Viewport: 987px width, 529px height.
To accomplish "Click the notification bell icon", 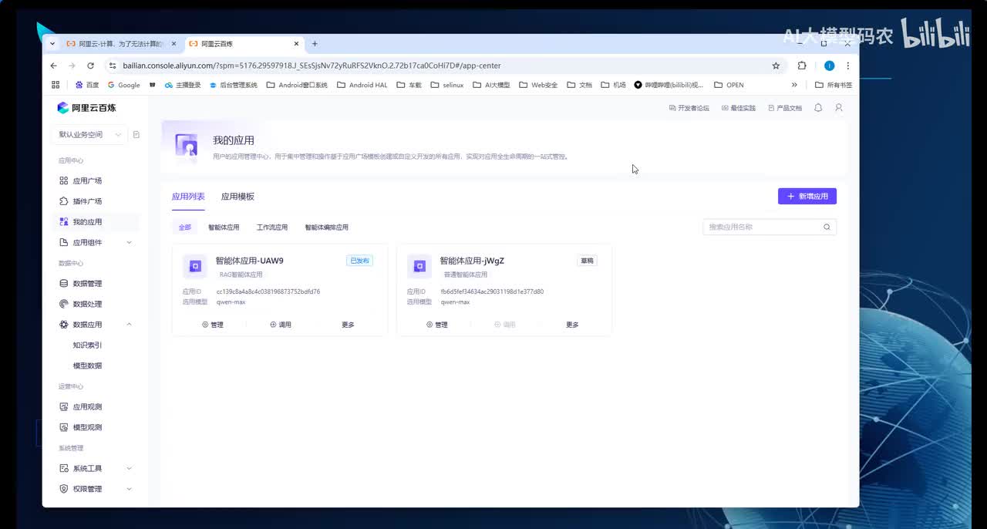I will click(818, 108).
